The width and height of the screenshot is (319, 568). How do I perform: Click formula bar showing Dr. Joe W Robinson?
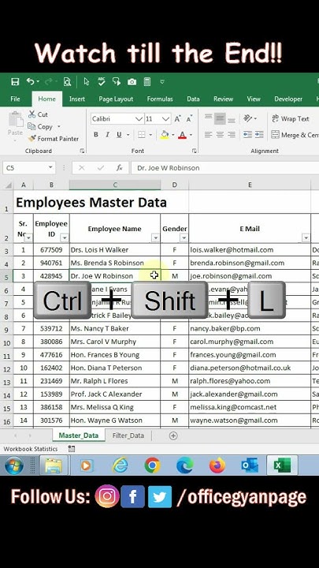click(224, 168)
